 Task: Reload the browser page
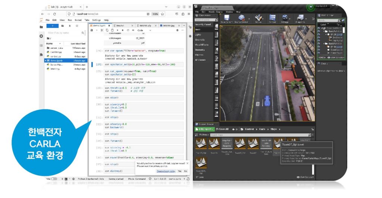tap(54, 14)
